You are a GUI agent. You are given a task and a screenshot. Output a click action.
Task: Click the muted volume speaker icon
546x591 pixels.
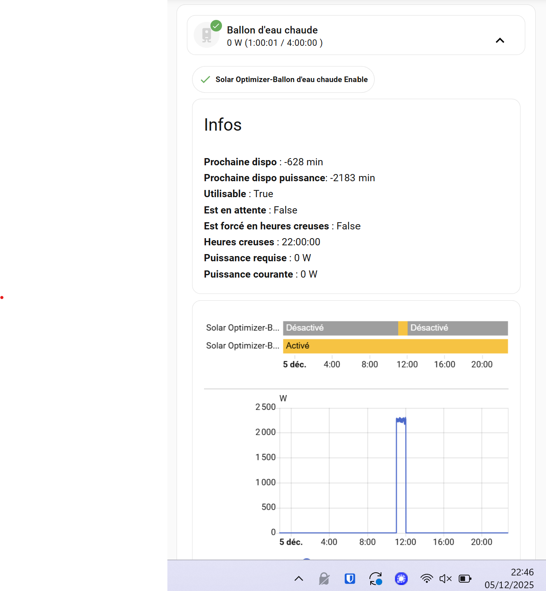(x=445, y=578)
